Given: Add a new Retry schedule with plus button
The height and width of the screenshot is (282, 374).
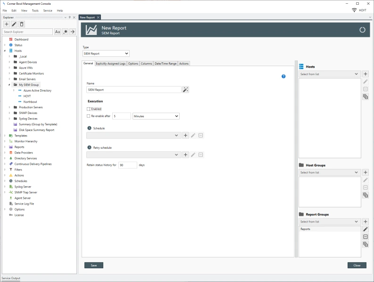Looking at the screenshot, I should click(x=185, y=154).
